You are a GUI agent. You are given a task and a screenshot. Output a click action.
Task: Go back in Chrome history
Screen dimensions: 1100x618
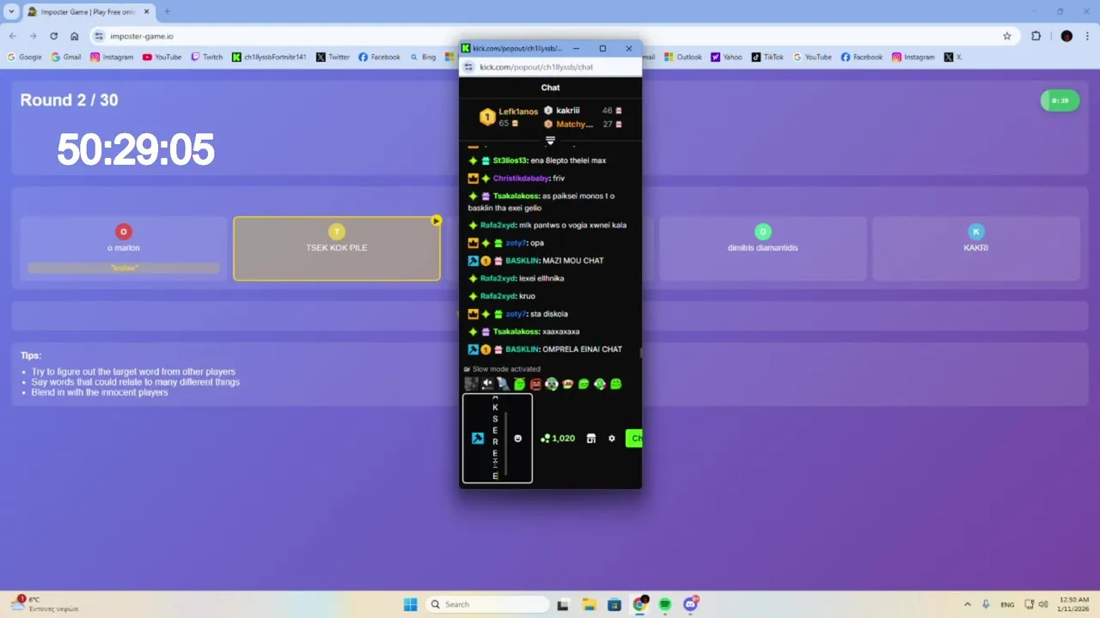13,36
